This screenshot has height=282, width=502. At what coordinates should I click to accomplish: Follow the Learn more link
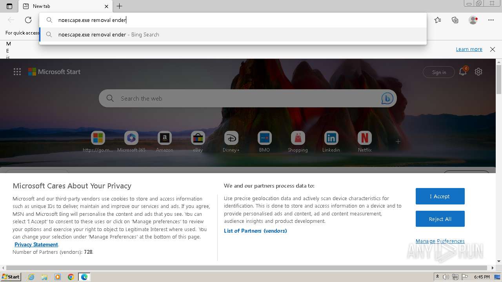click(x=469, y=49)
